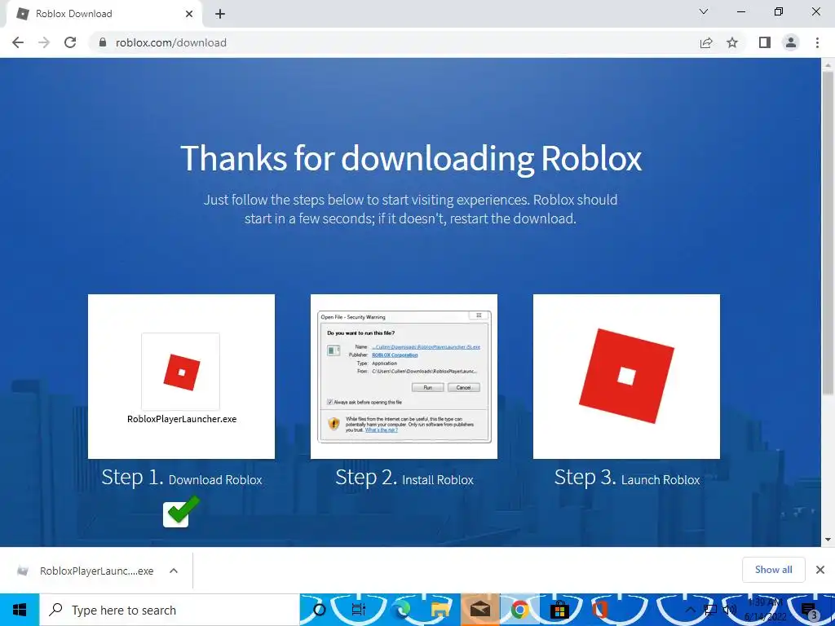Image resolution: width=835 pixels, height=626 pixels.
Task: Open the Mail app on the taskbar
Action: (479, 610)
